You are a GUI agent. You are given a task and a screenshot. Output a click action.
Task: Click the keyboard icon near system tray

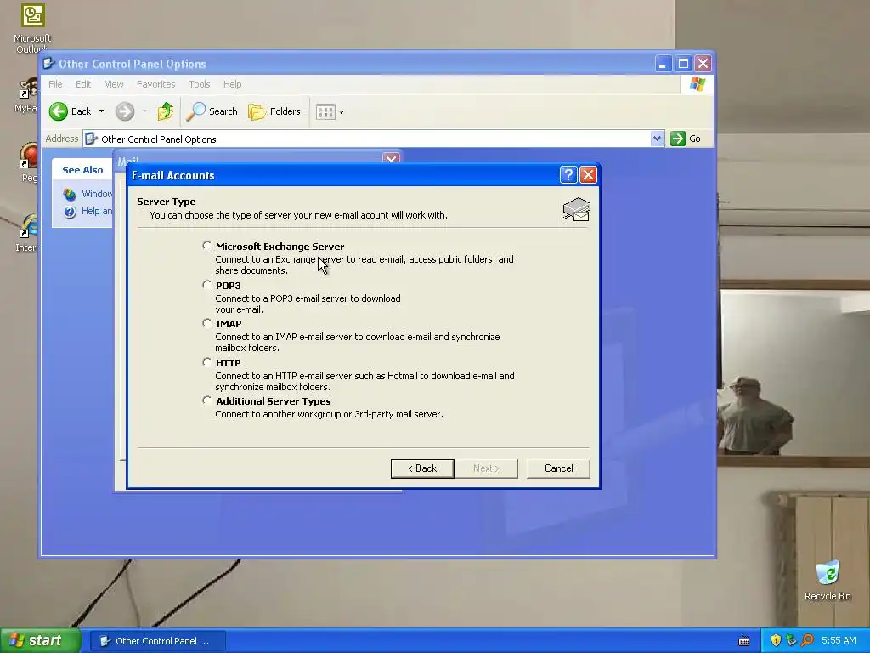(744, 641)
